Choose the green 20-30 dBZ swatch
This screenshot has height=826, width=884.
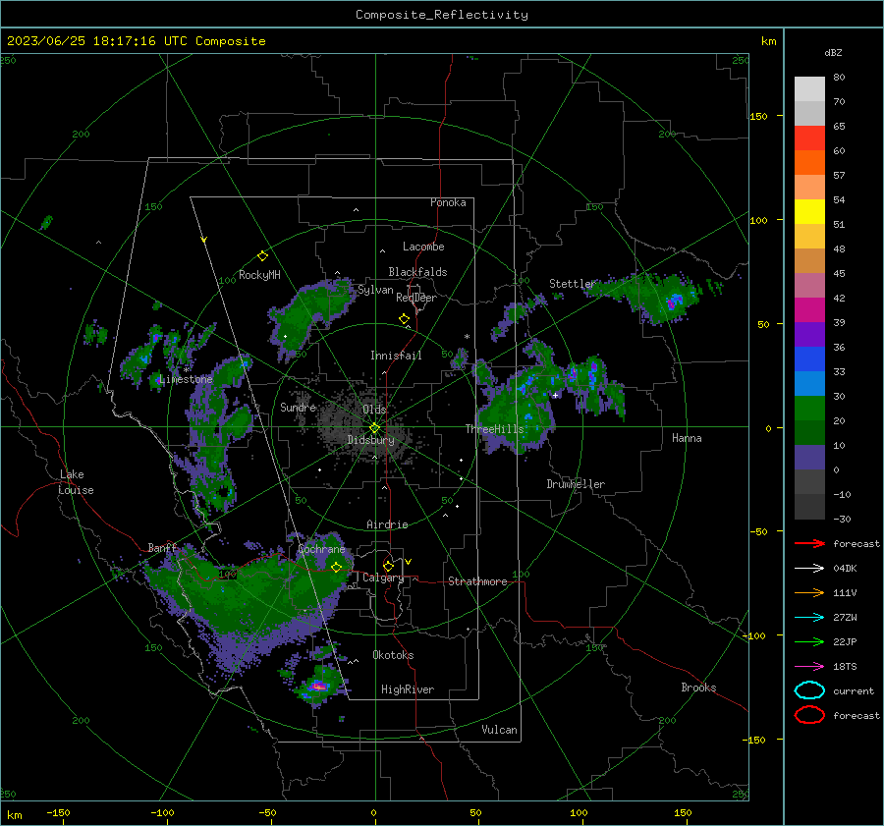tap(809, 408)
